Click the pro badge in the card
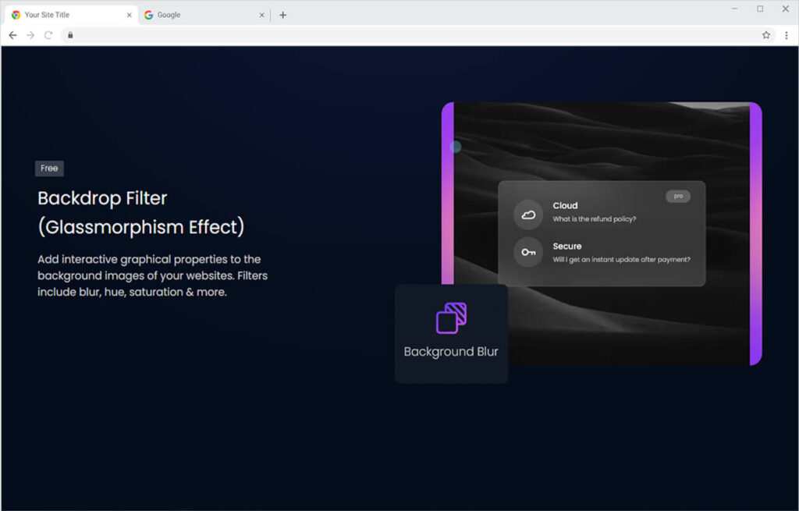Viewport: 799px width, 511px height. 678,197
